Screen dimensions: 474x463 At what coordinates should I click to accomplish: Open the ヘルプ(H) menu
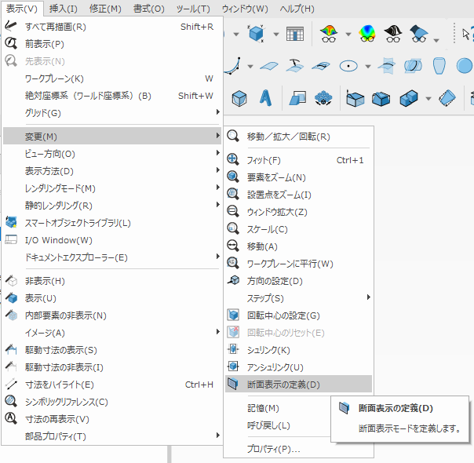coord(297,9)
